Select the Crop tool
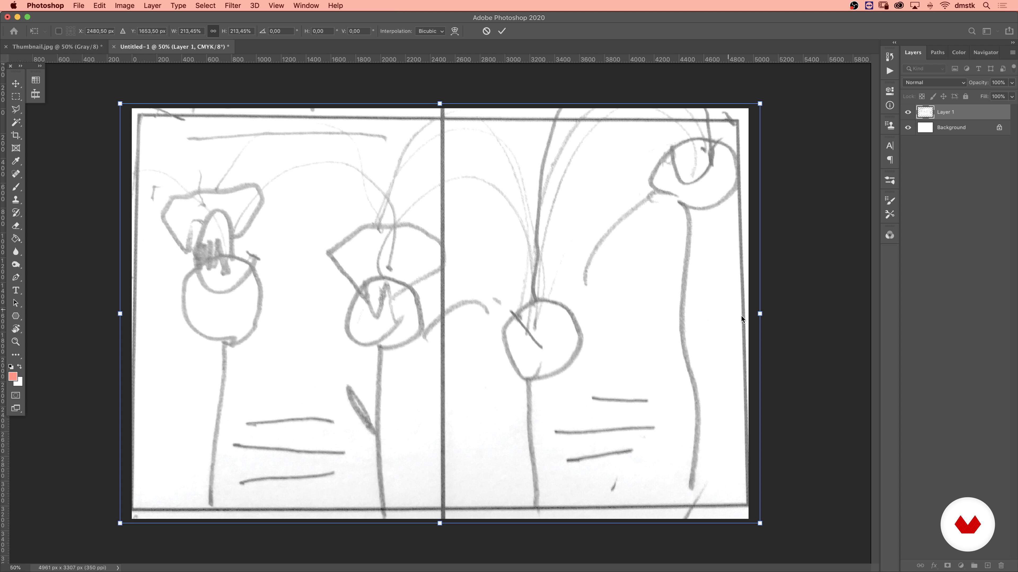 click(x=16, y=135)
